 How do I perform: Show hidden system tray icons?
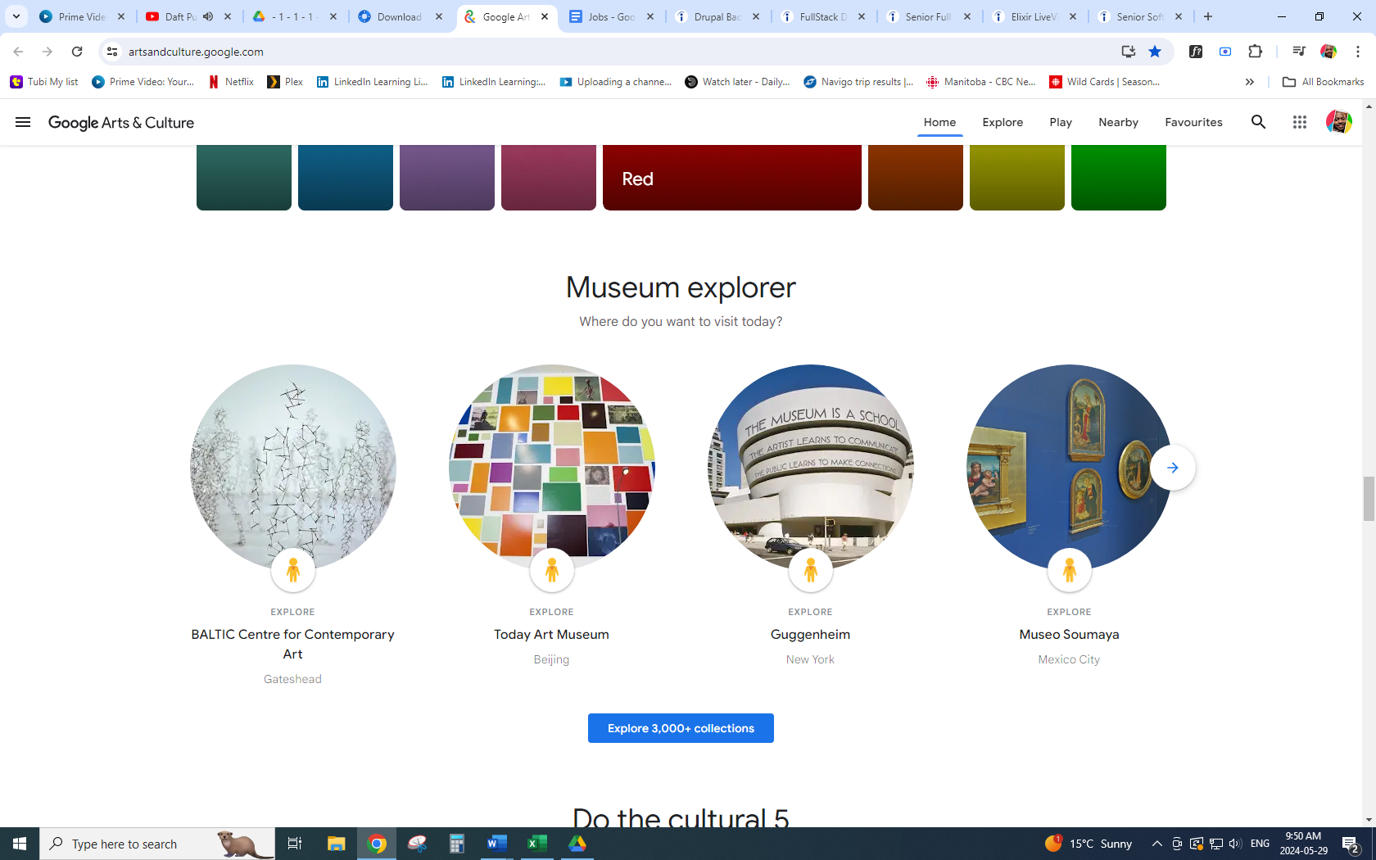[1156, 844]
